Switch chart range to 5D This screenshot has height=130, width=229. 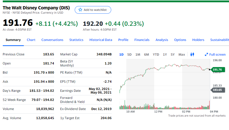[x=129, y=54]
